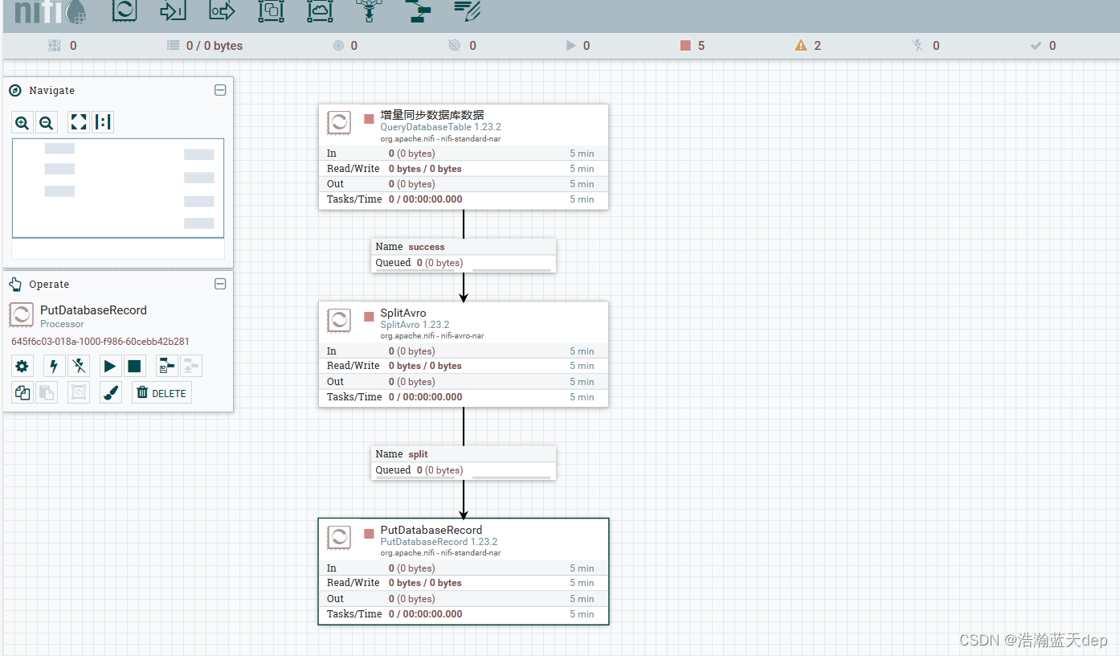Click the Label toolbar icon
Screen dimensions: 1120x656
(467, 10)
